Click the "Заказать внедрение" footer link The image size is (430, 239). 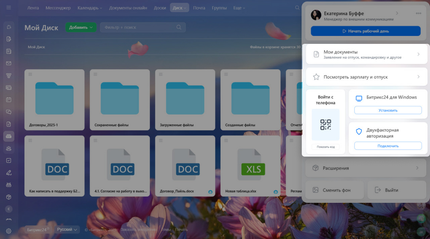tap(139, 230)
